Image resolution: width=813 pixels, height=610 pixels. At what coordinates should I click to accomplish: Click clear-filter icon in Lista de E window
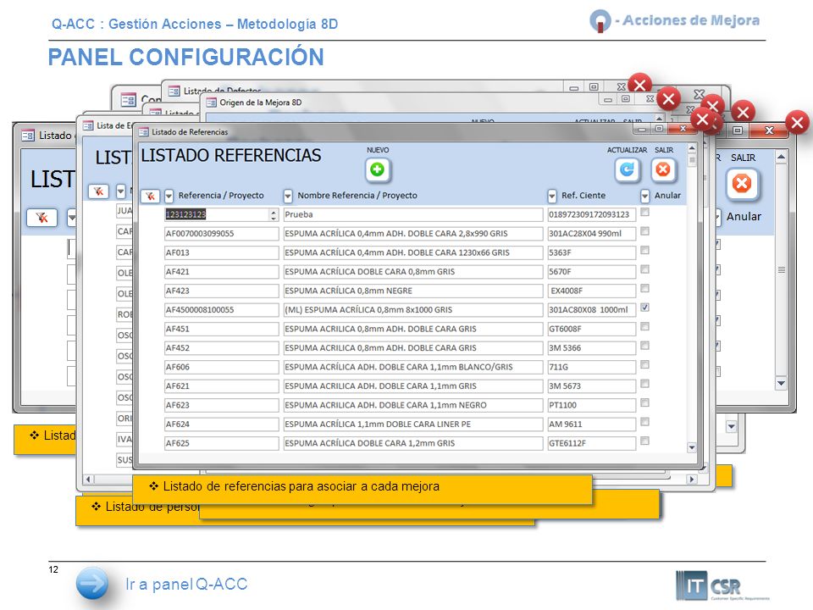pyautogui.click(x=98, y=191)
